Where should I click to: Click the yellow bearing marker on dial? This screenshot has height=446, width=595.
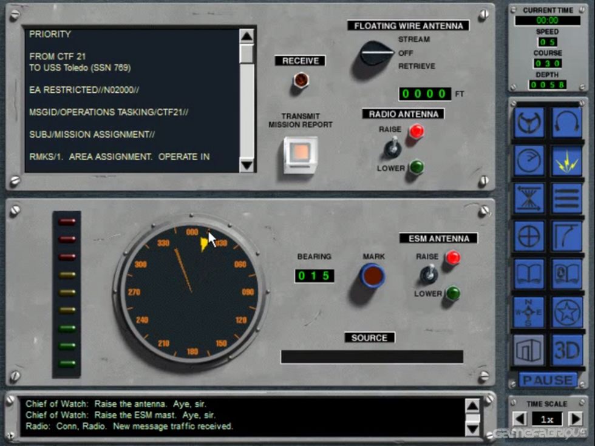click(204, 243)
